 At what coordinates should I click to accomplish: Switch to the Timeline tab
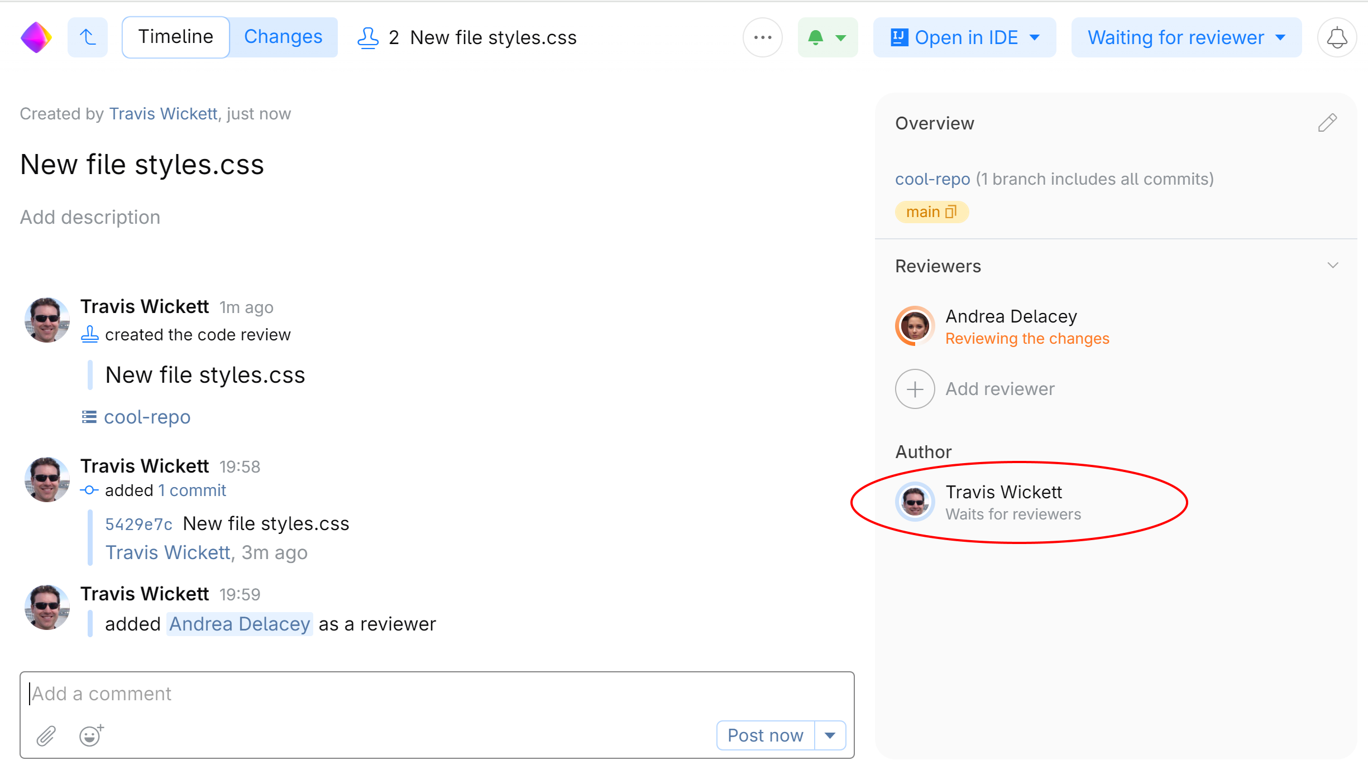(176, 37)
